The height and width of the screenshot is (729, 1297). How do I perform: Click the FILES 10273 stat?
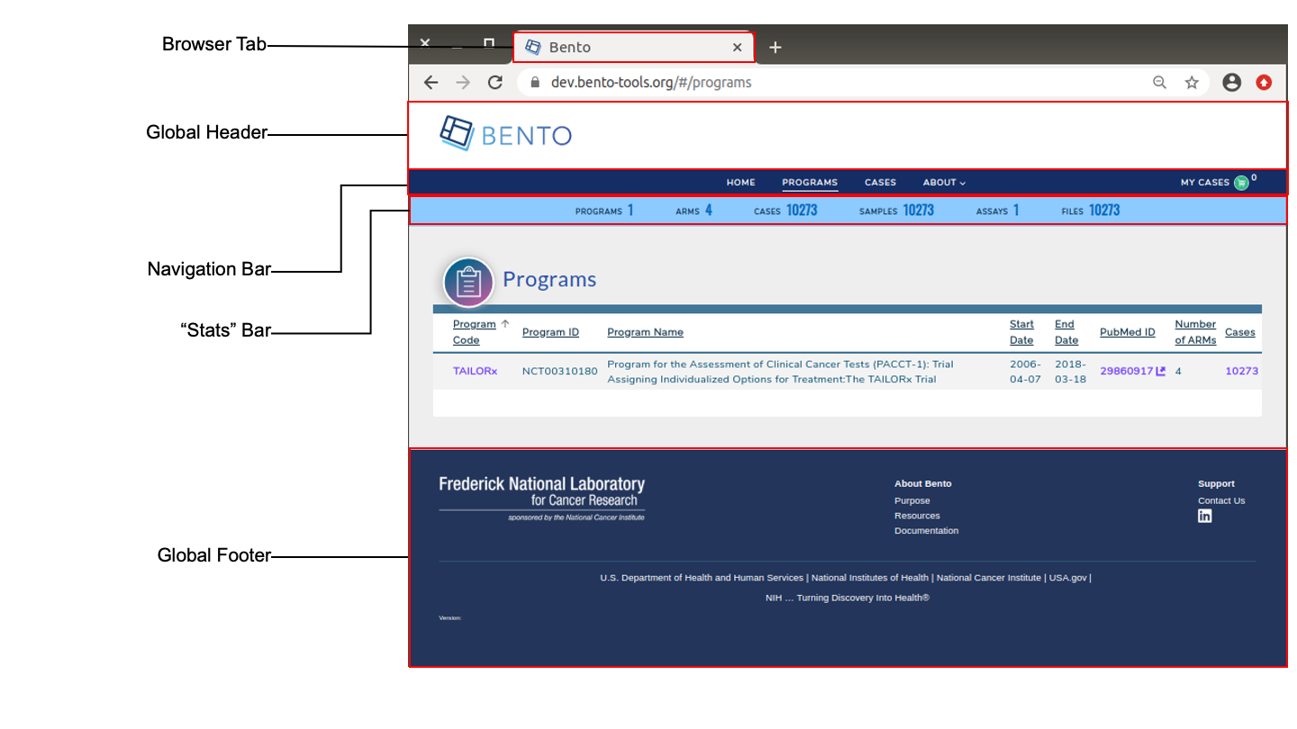1091,211
